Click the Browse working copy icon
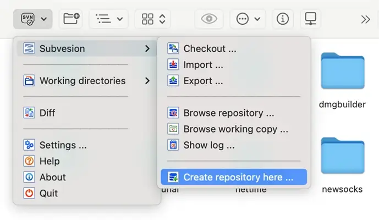 (x=173, y=129)
